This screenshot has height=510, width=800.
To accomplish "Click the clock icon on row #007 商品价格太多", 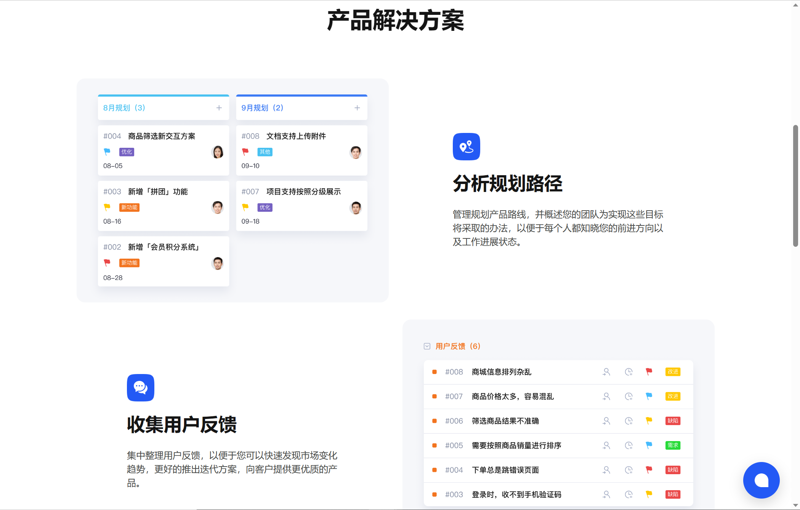I will 628,396.
